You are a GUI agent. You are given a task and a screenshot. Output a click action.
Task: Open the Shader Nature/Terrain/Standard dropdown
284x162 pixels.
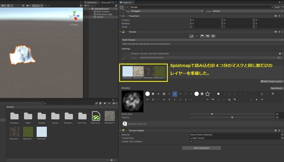coord(207,58)
